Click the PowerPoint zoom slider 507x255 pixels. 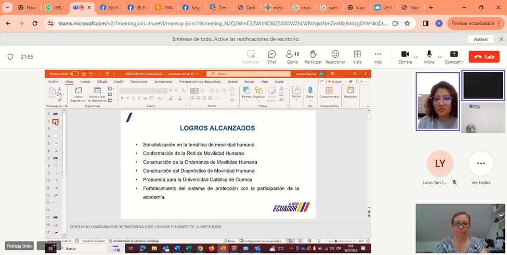(x=336, y=241)
